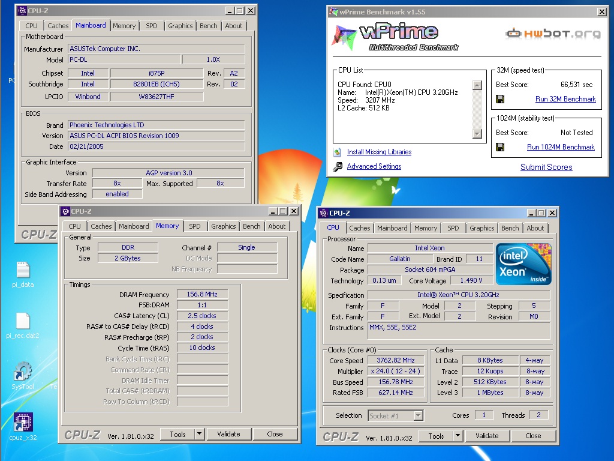Click the AGP version 3.0 field
The image size is (614, 461).
pyautogui.click(x=168, y=173)
